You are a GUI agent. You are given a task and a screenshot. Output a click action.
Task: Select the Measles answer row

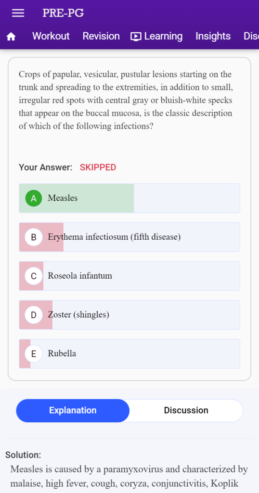129,198
